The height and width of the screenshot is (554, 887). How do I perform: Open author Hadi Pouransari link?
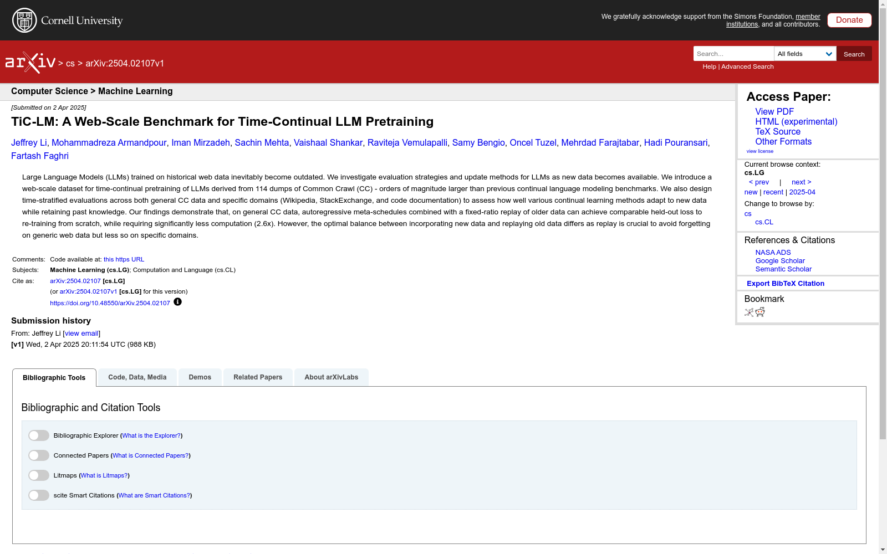coord(676,143)
